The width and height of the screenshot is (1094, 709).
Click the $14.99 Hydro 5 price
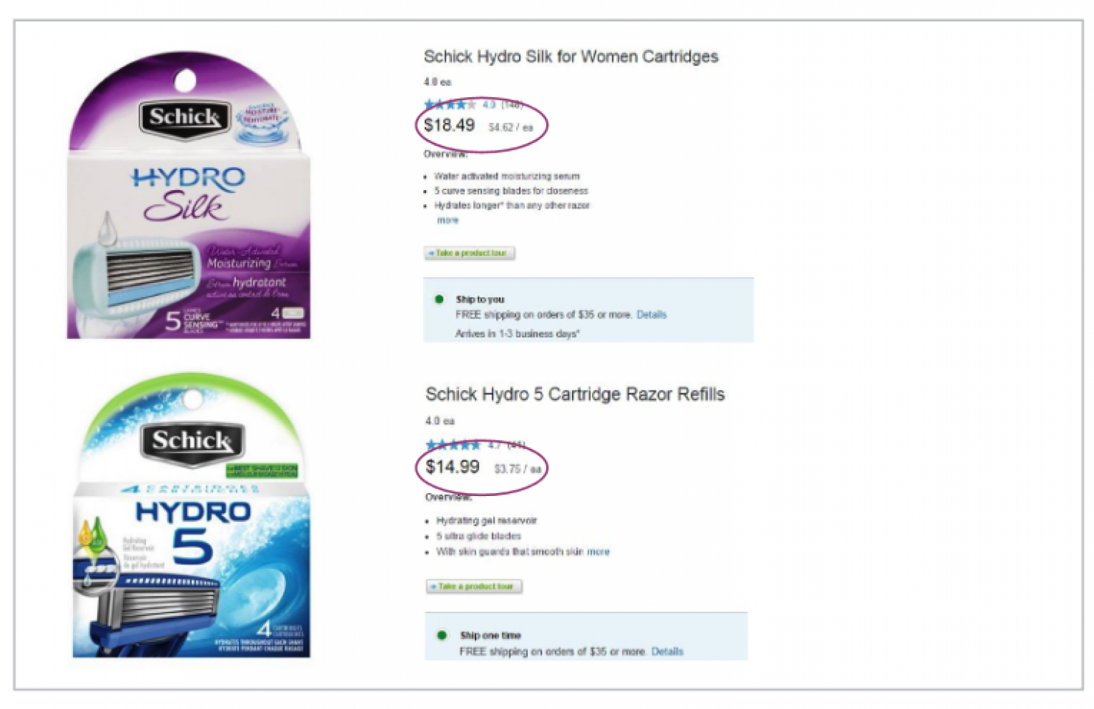[x=452, y=467]
